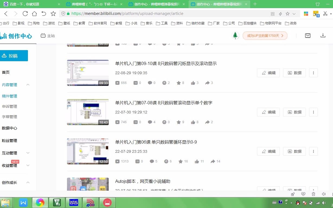Reload the page with refresh icon
This screenshot has width=333, height=208.
(25, 14)
